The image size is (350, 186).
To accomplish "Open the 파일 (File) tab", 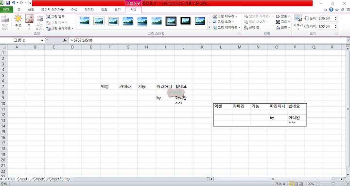I will point(6,10).
